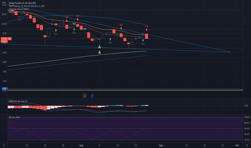Viewport: 251px width, 148px height.
Task: Click the RSI 70.00 axis label
Action: 247,117
